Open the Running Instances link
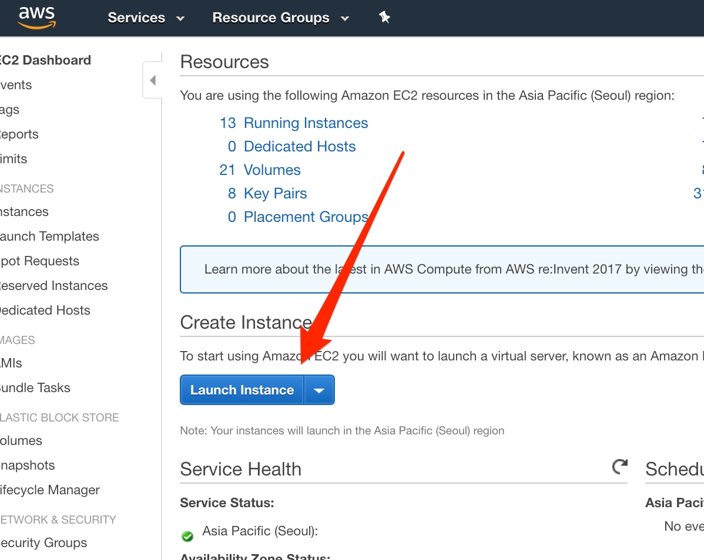Screen dimensions: 704x560 coord(306,123)
